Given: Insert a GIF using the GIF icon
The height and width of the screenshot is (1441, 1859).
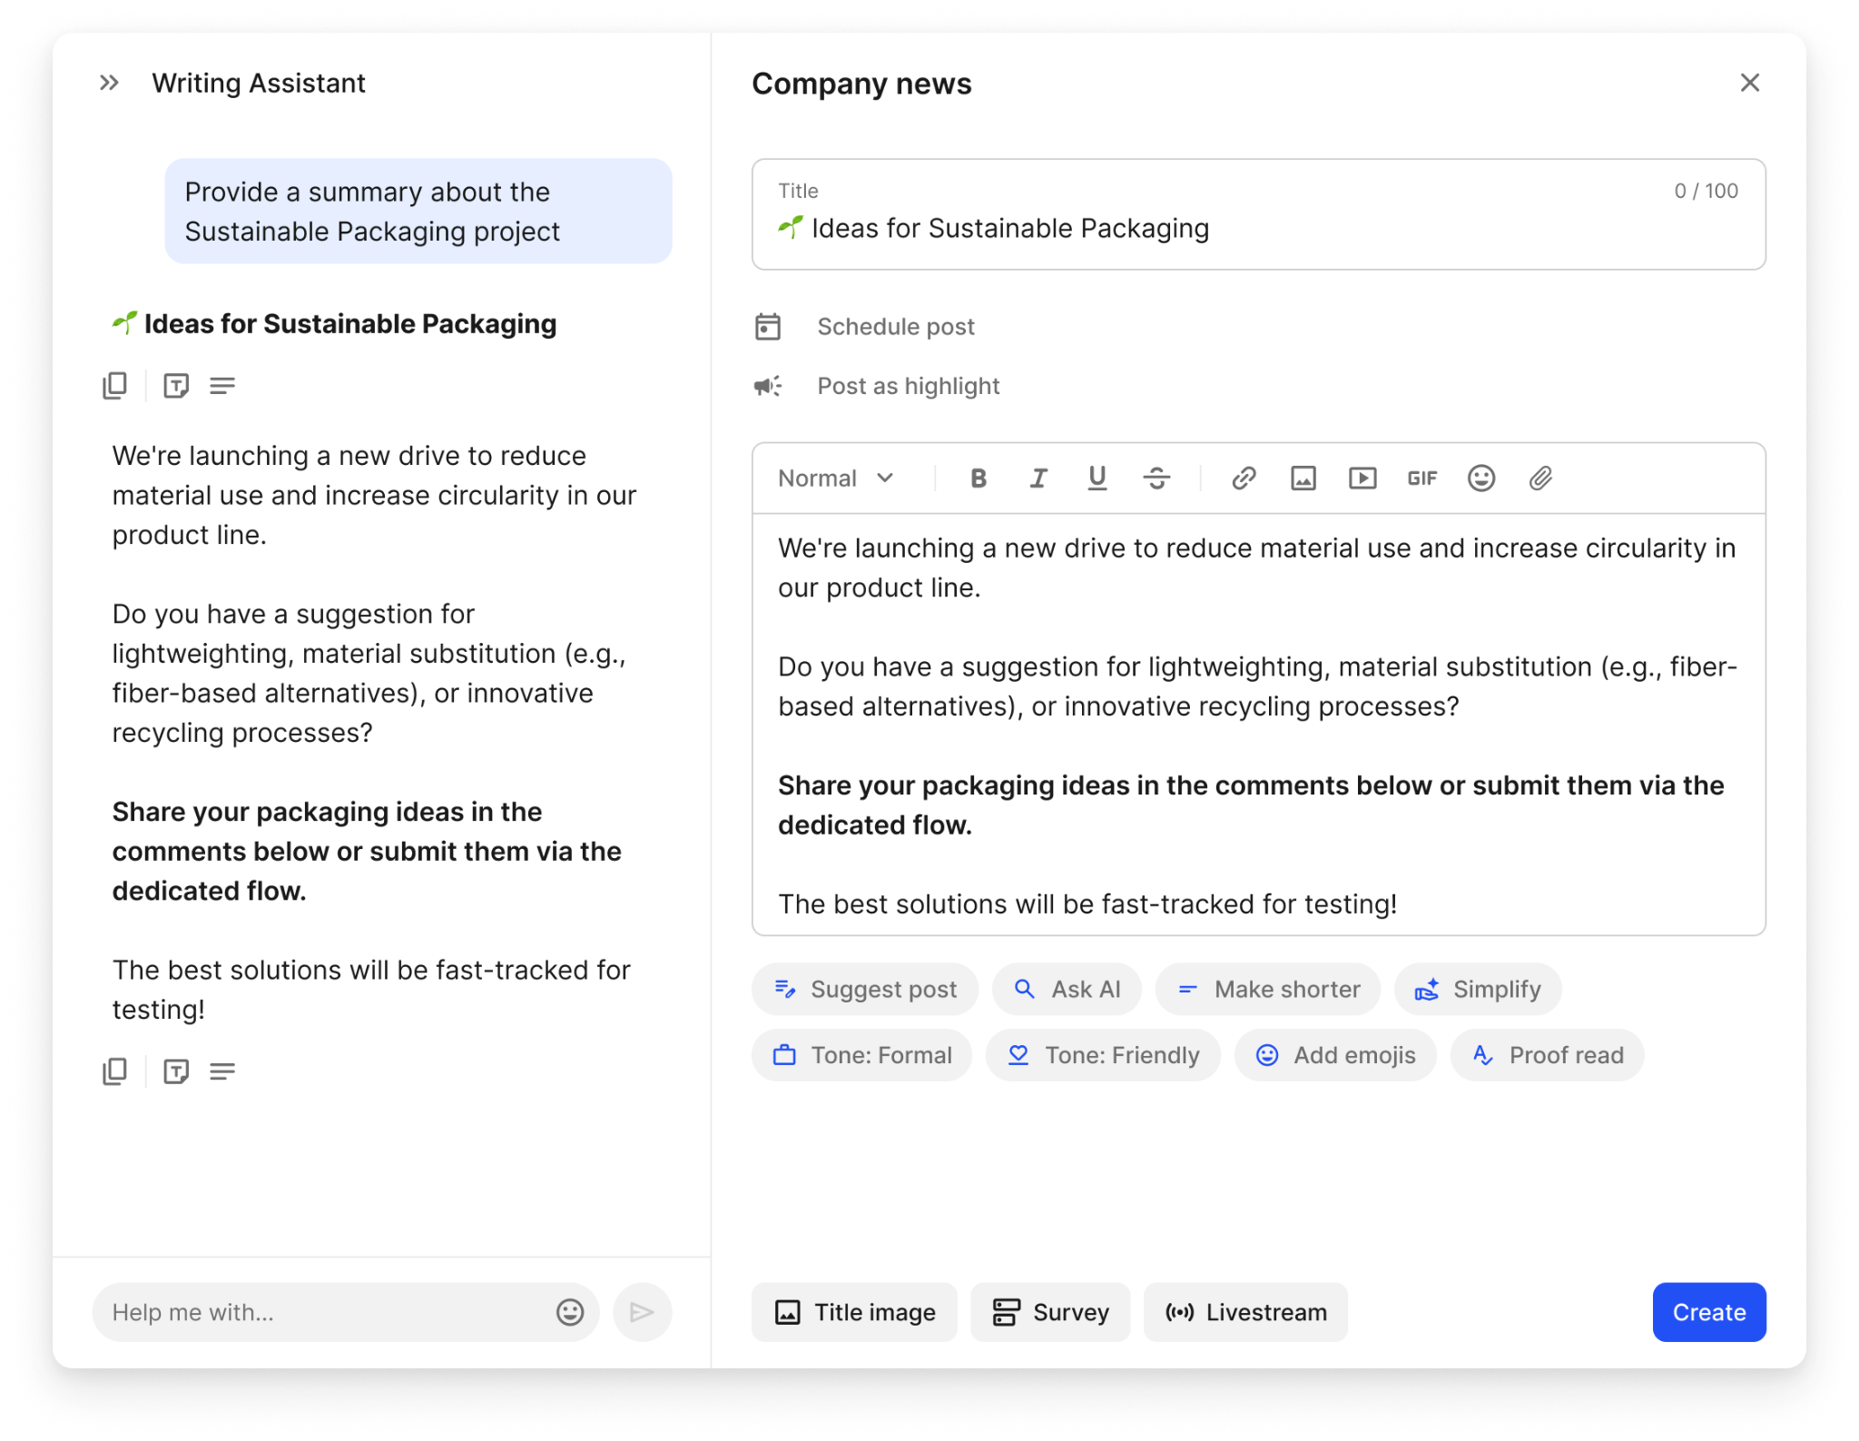Looking at the screenshot, I should pyautogui.click(x=1421, y=478).
